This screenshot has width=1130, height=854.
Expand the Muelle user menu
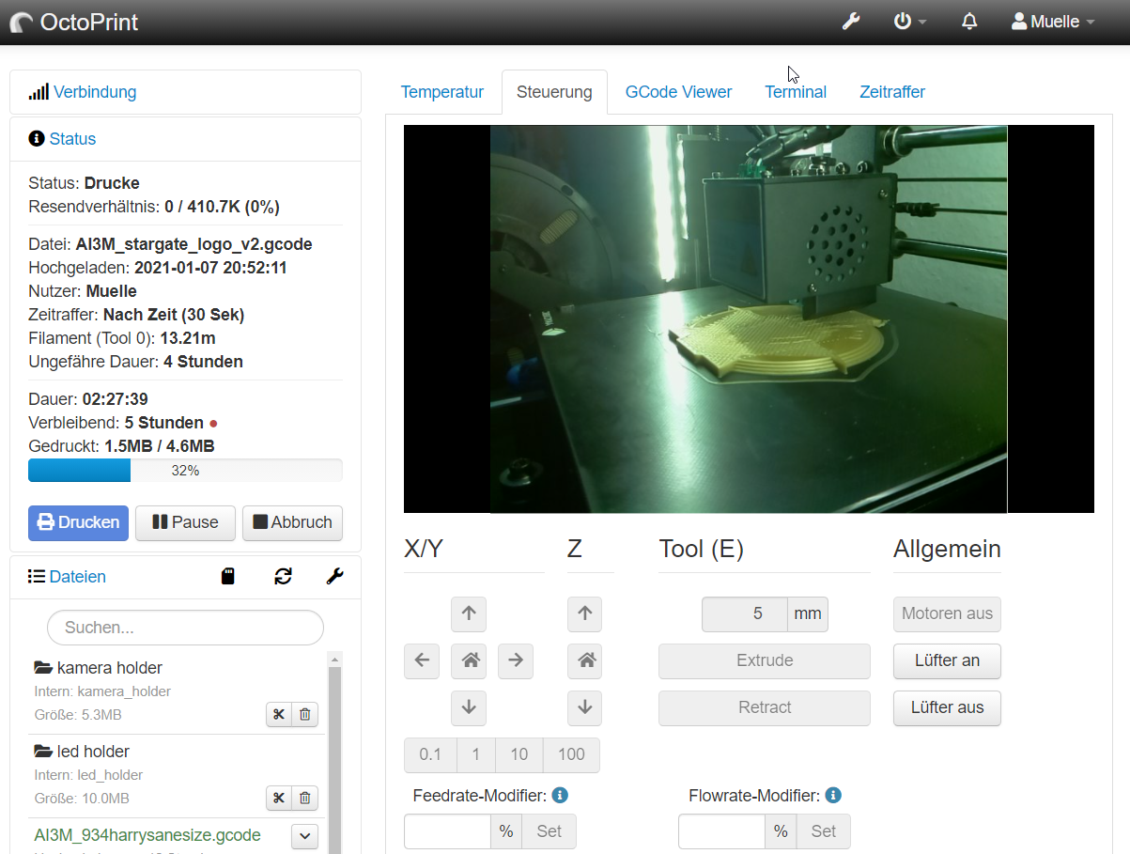click(x=1053, y=22)
